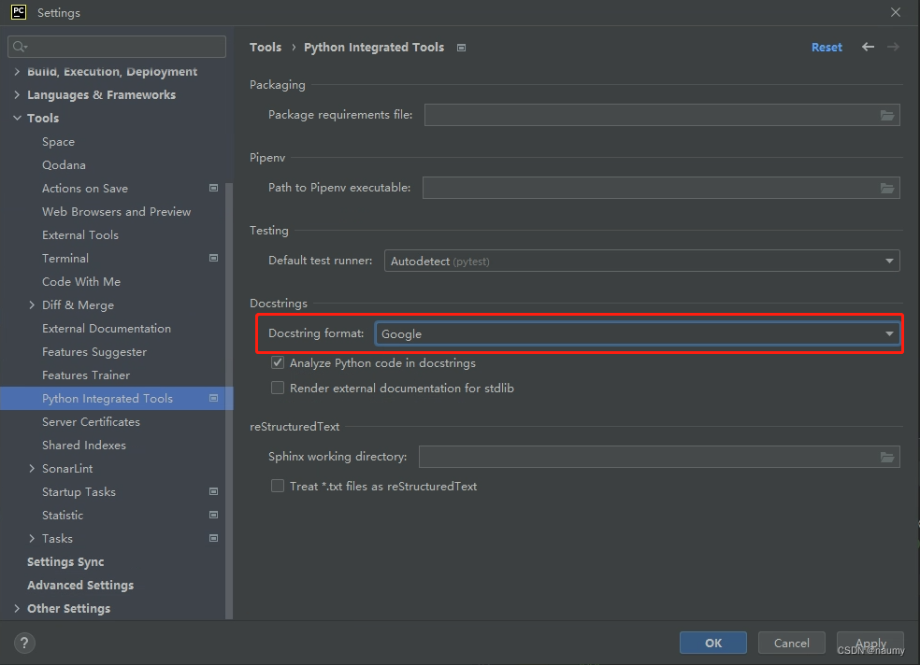Viewport: 920px width, 665px height.
Task: Browse for Sphinx working directory folder icon
Action: click(x=886, y=457)
